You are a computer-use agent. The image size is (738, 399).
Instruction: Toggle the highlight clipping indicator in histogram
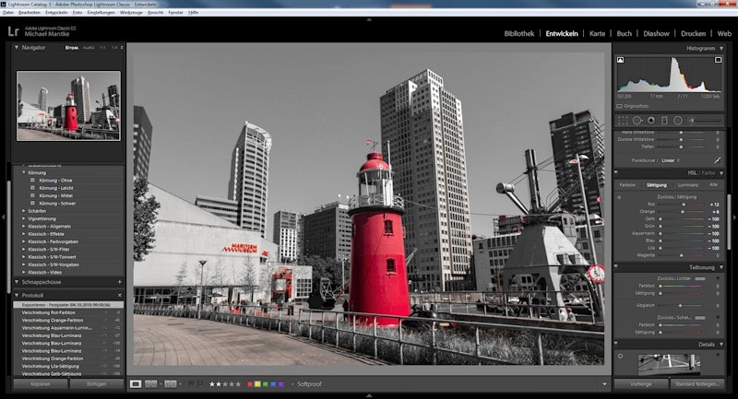click(x=717, y=61)
